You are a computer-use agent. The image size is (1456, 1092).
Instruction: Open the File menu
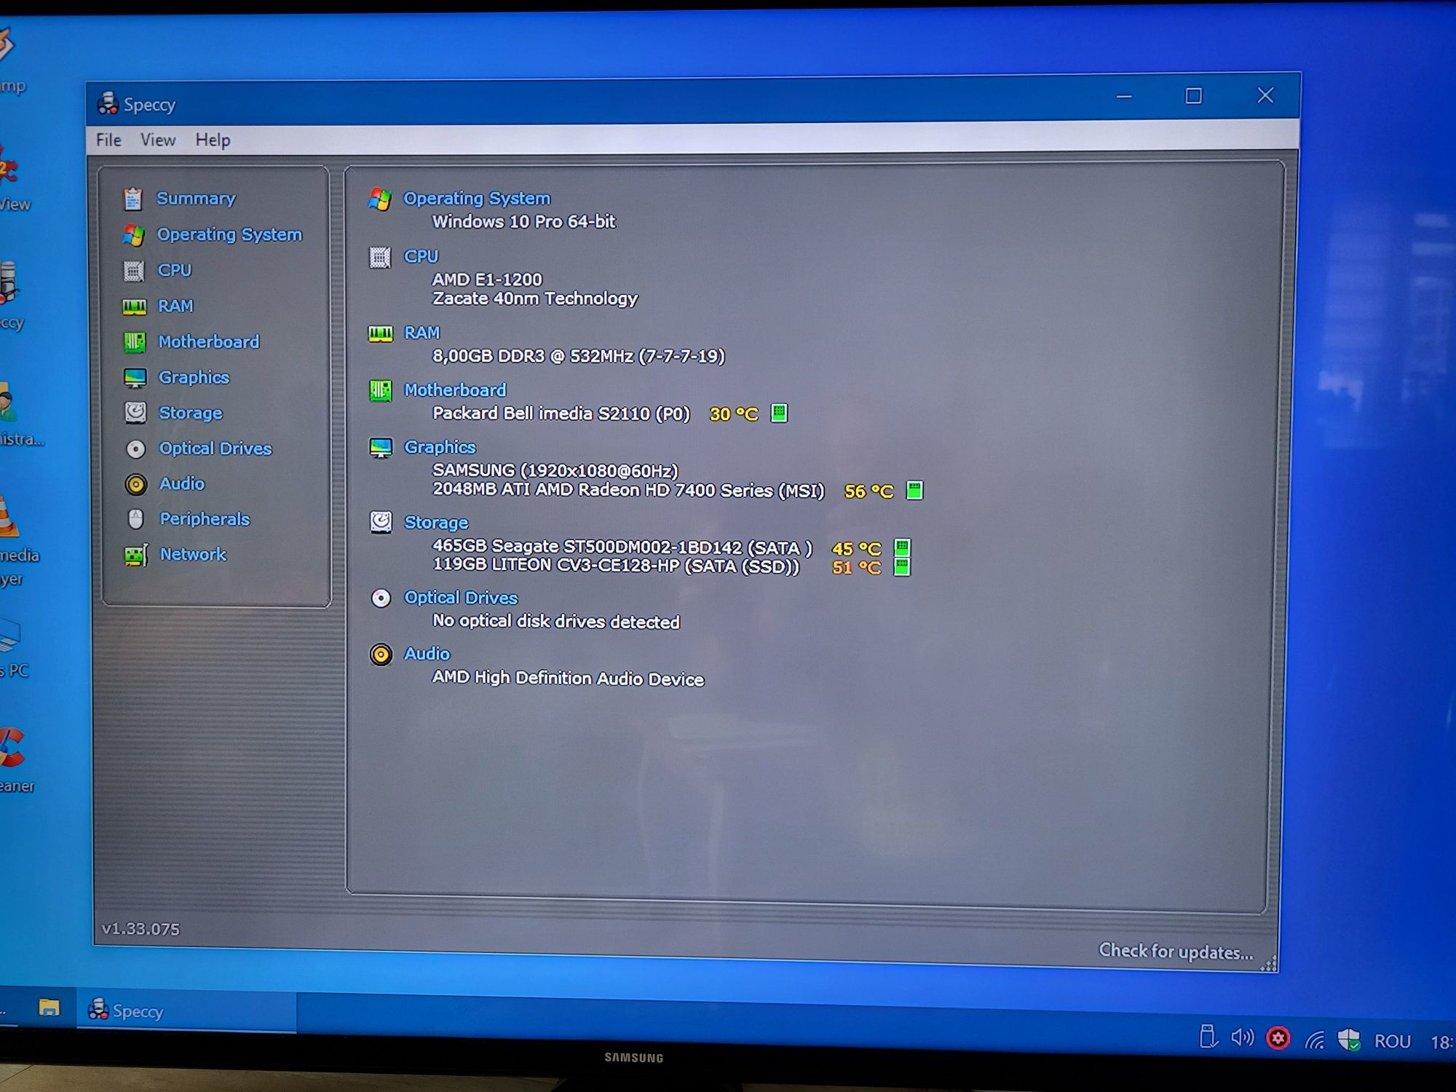click(108, 140)
